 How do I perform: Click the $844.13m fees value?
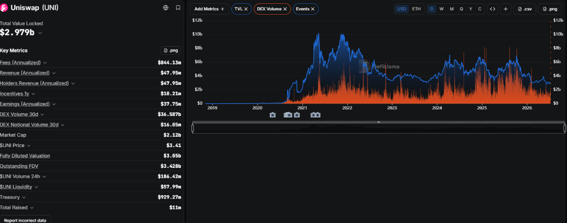point(170,63)
